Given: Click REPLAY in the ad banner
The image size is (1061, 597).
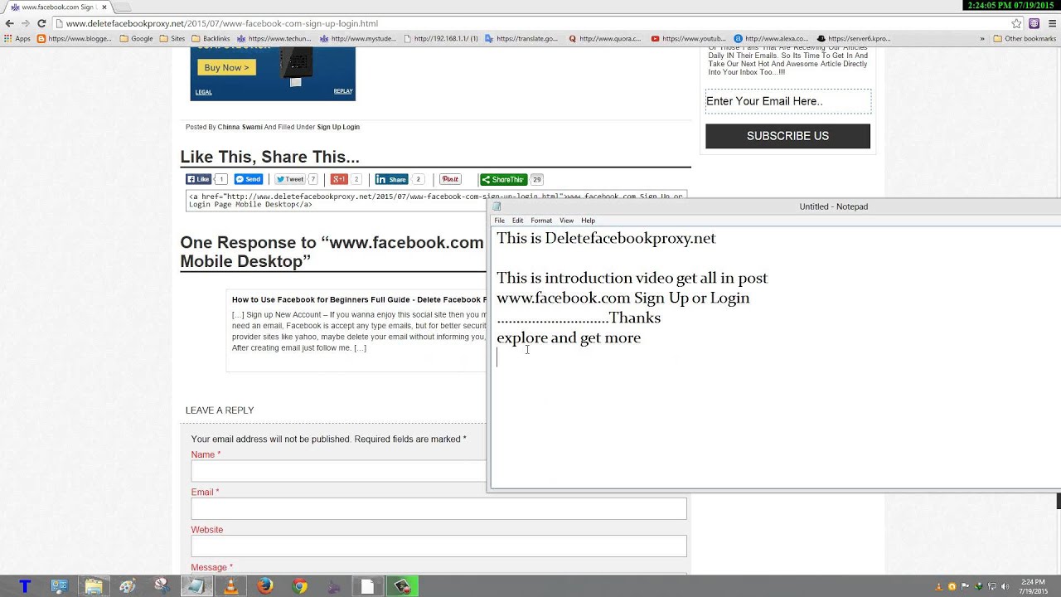Looking at the screenshot, I should [x=343, y=91].
